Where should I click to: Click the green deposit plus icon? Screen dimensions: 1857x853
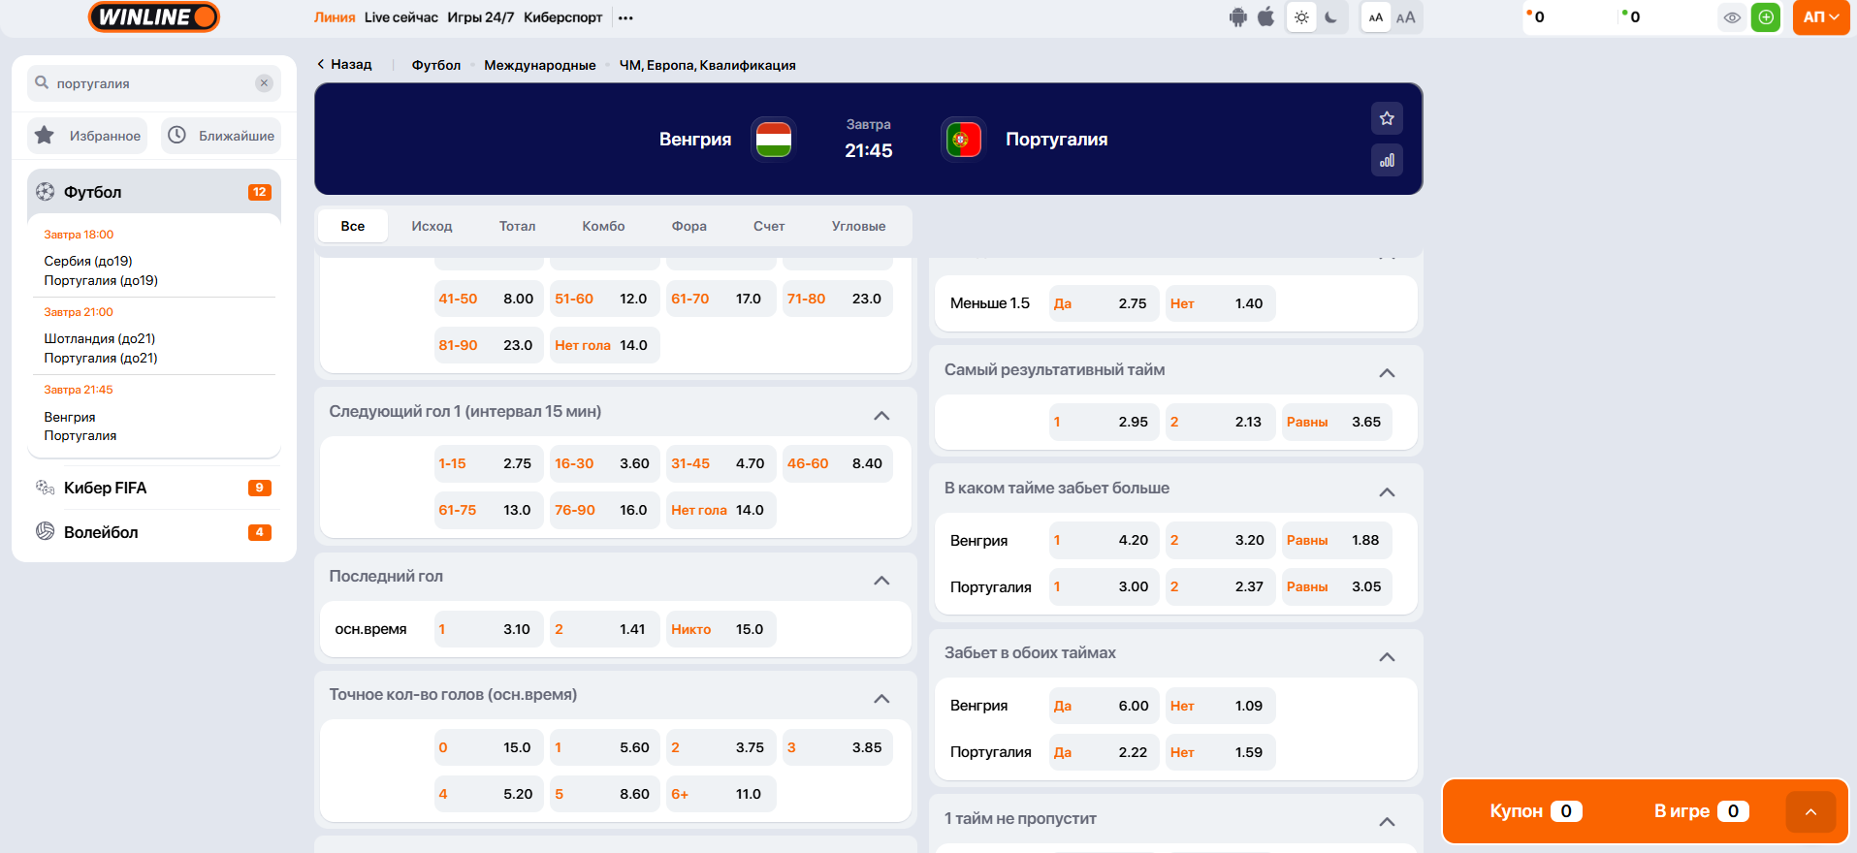pyautogui.click(x=1766, y=17)
